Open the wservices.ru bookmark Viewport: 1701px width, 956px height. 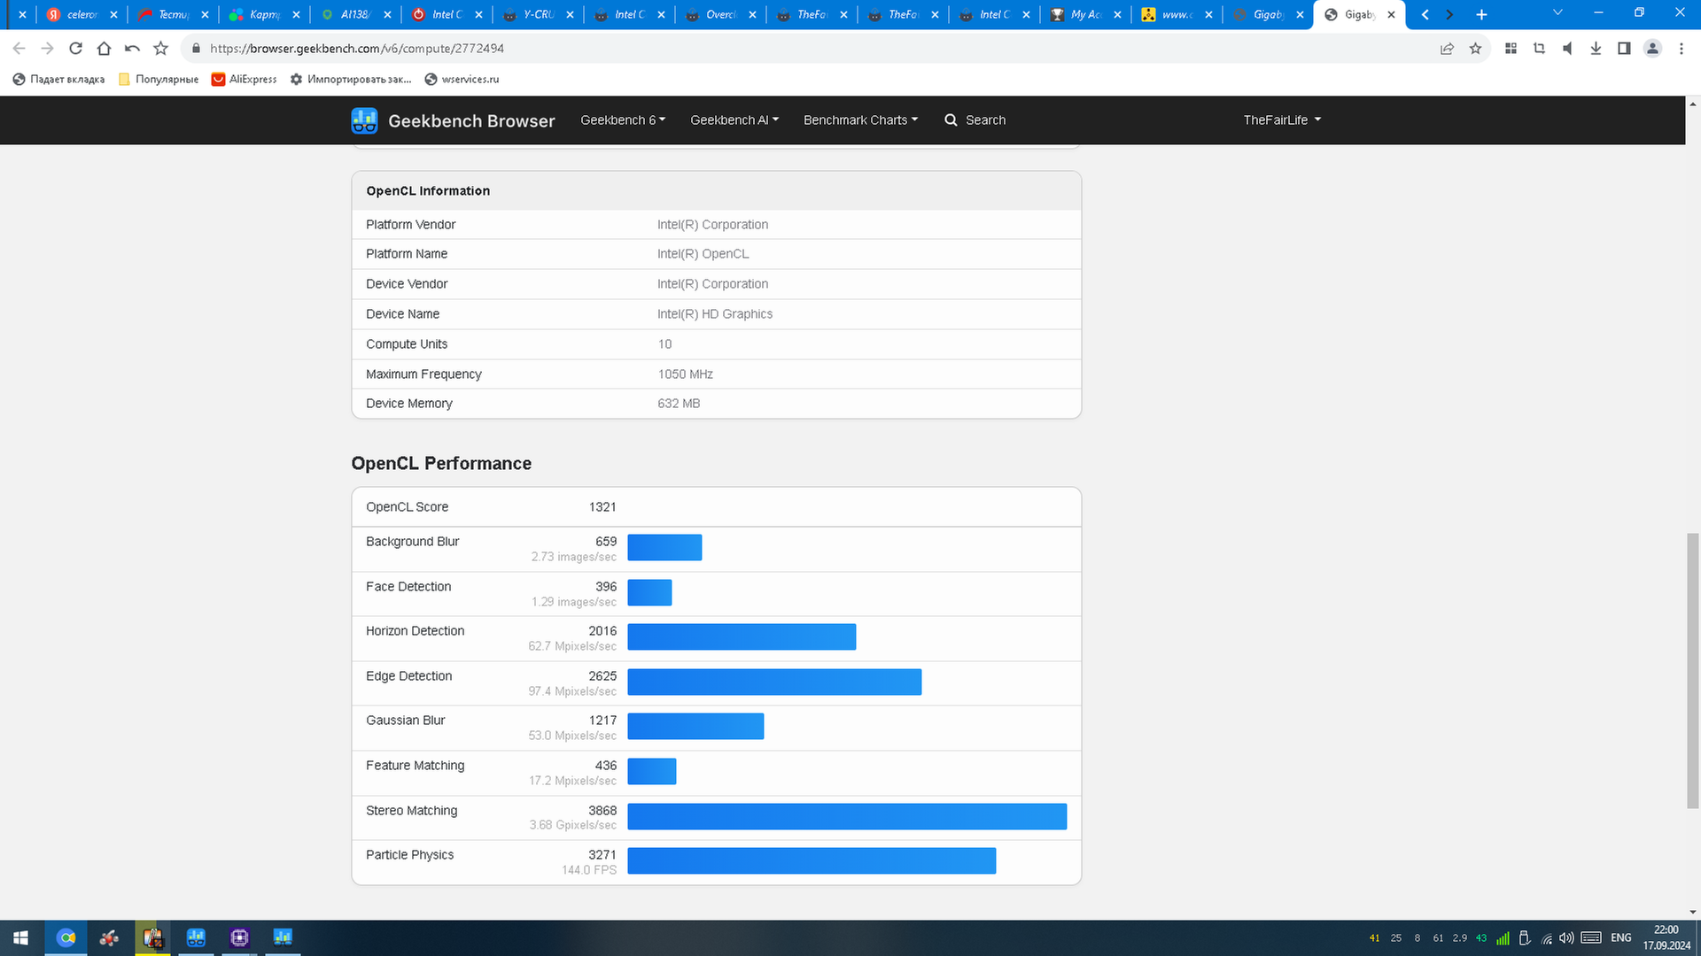[462, 80]
